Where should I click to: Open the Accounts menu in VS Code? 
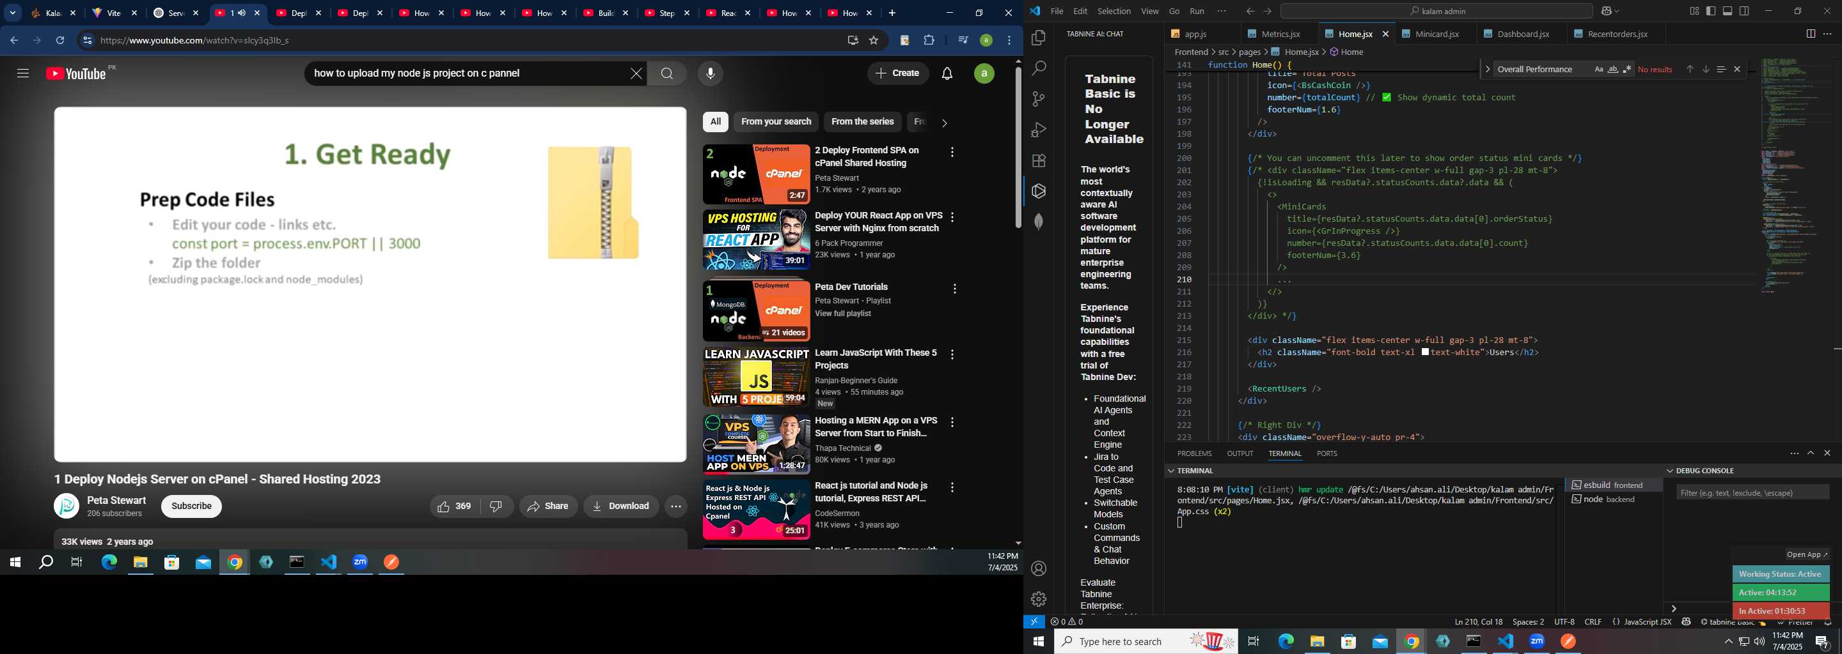1039,568
